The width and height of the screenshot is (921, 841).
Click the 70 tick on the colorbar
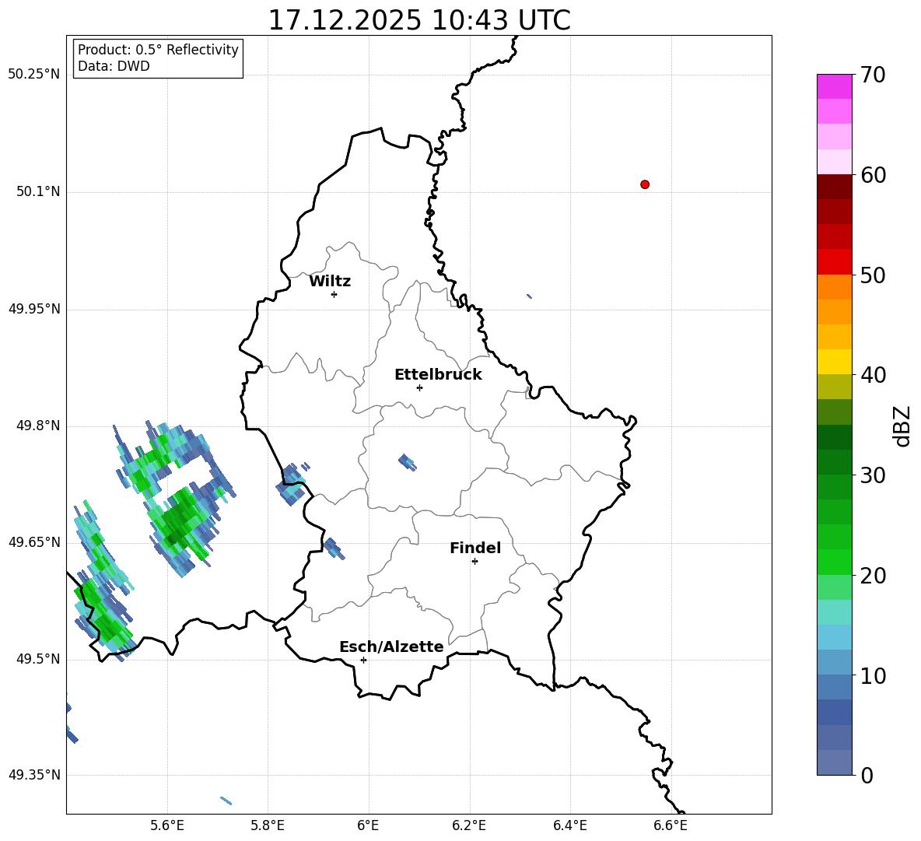click(872, 75)
